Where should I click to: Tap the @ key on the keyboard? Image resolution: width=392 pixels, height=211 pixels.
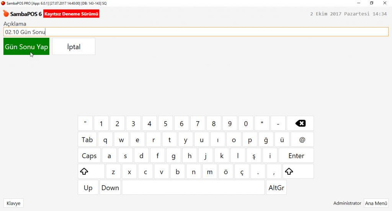point(302,140)
